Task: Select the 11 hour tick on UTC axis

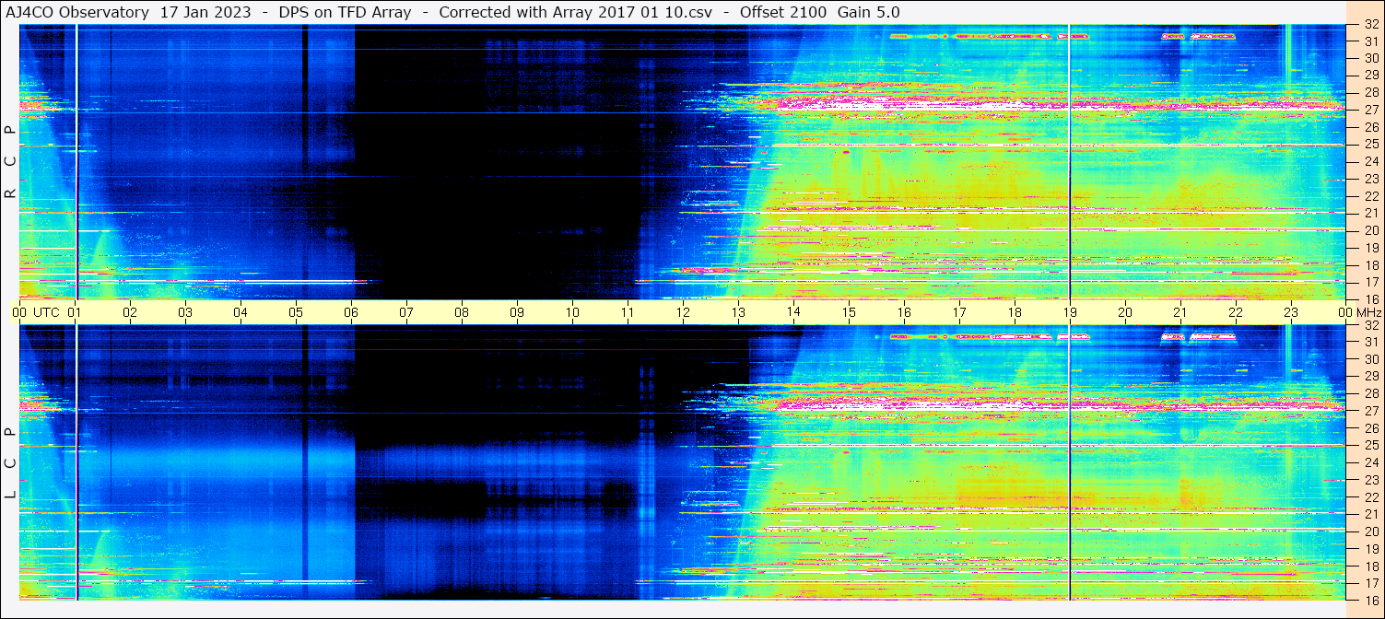Action: (x=628, y=312)
